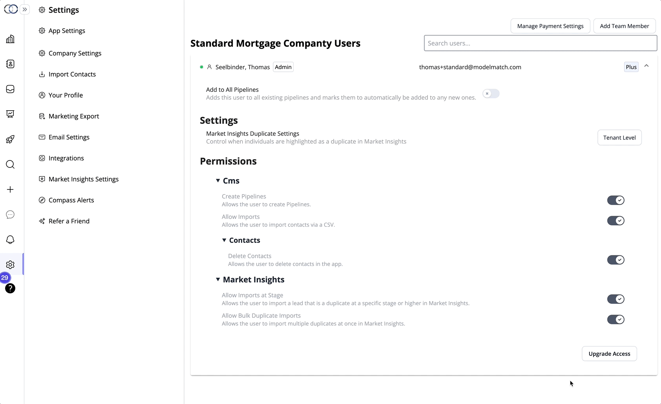Open Company Settings in the settings menu
The height and width of the screenshot is (404, 661).
pos(75,53)
